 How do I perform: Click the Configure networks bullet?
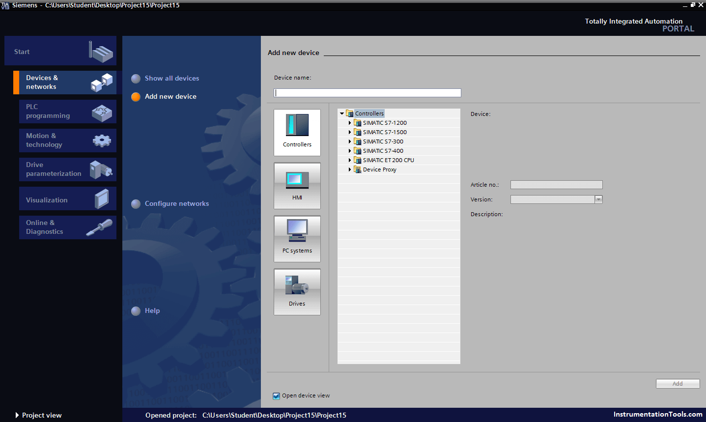pos(136,204)
